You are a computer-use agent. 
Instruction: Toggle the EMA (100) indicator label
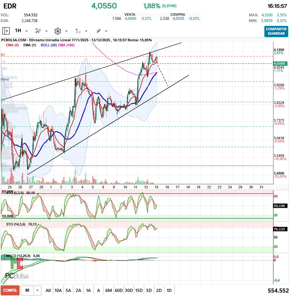pyautogui.click(x=66, y=45)
